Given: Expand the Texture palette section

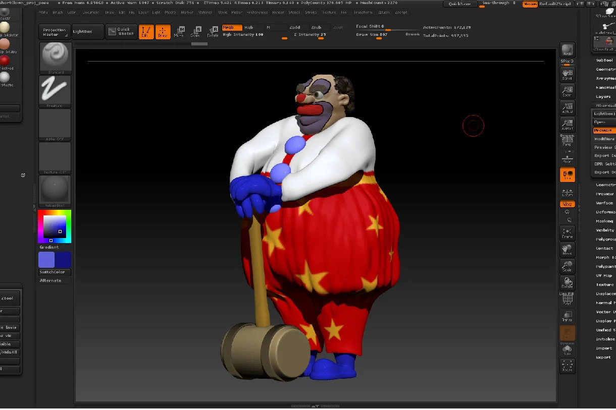Looking at the screenshot, I should pyautogui.click(x=604, y=284).
